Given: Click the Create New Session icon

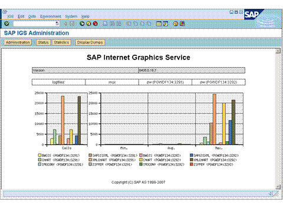Looking at the screenshot, I should coord(159,24).
